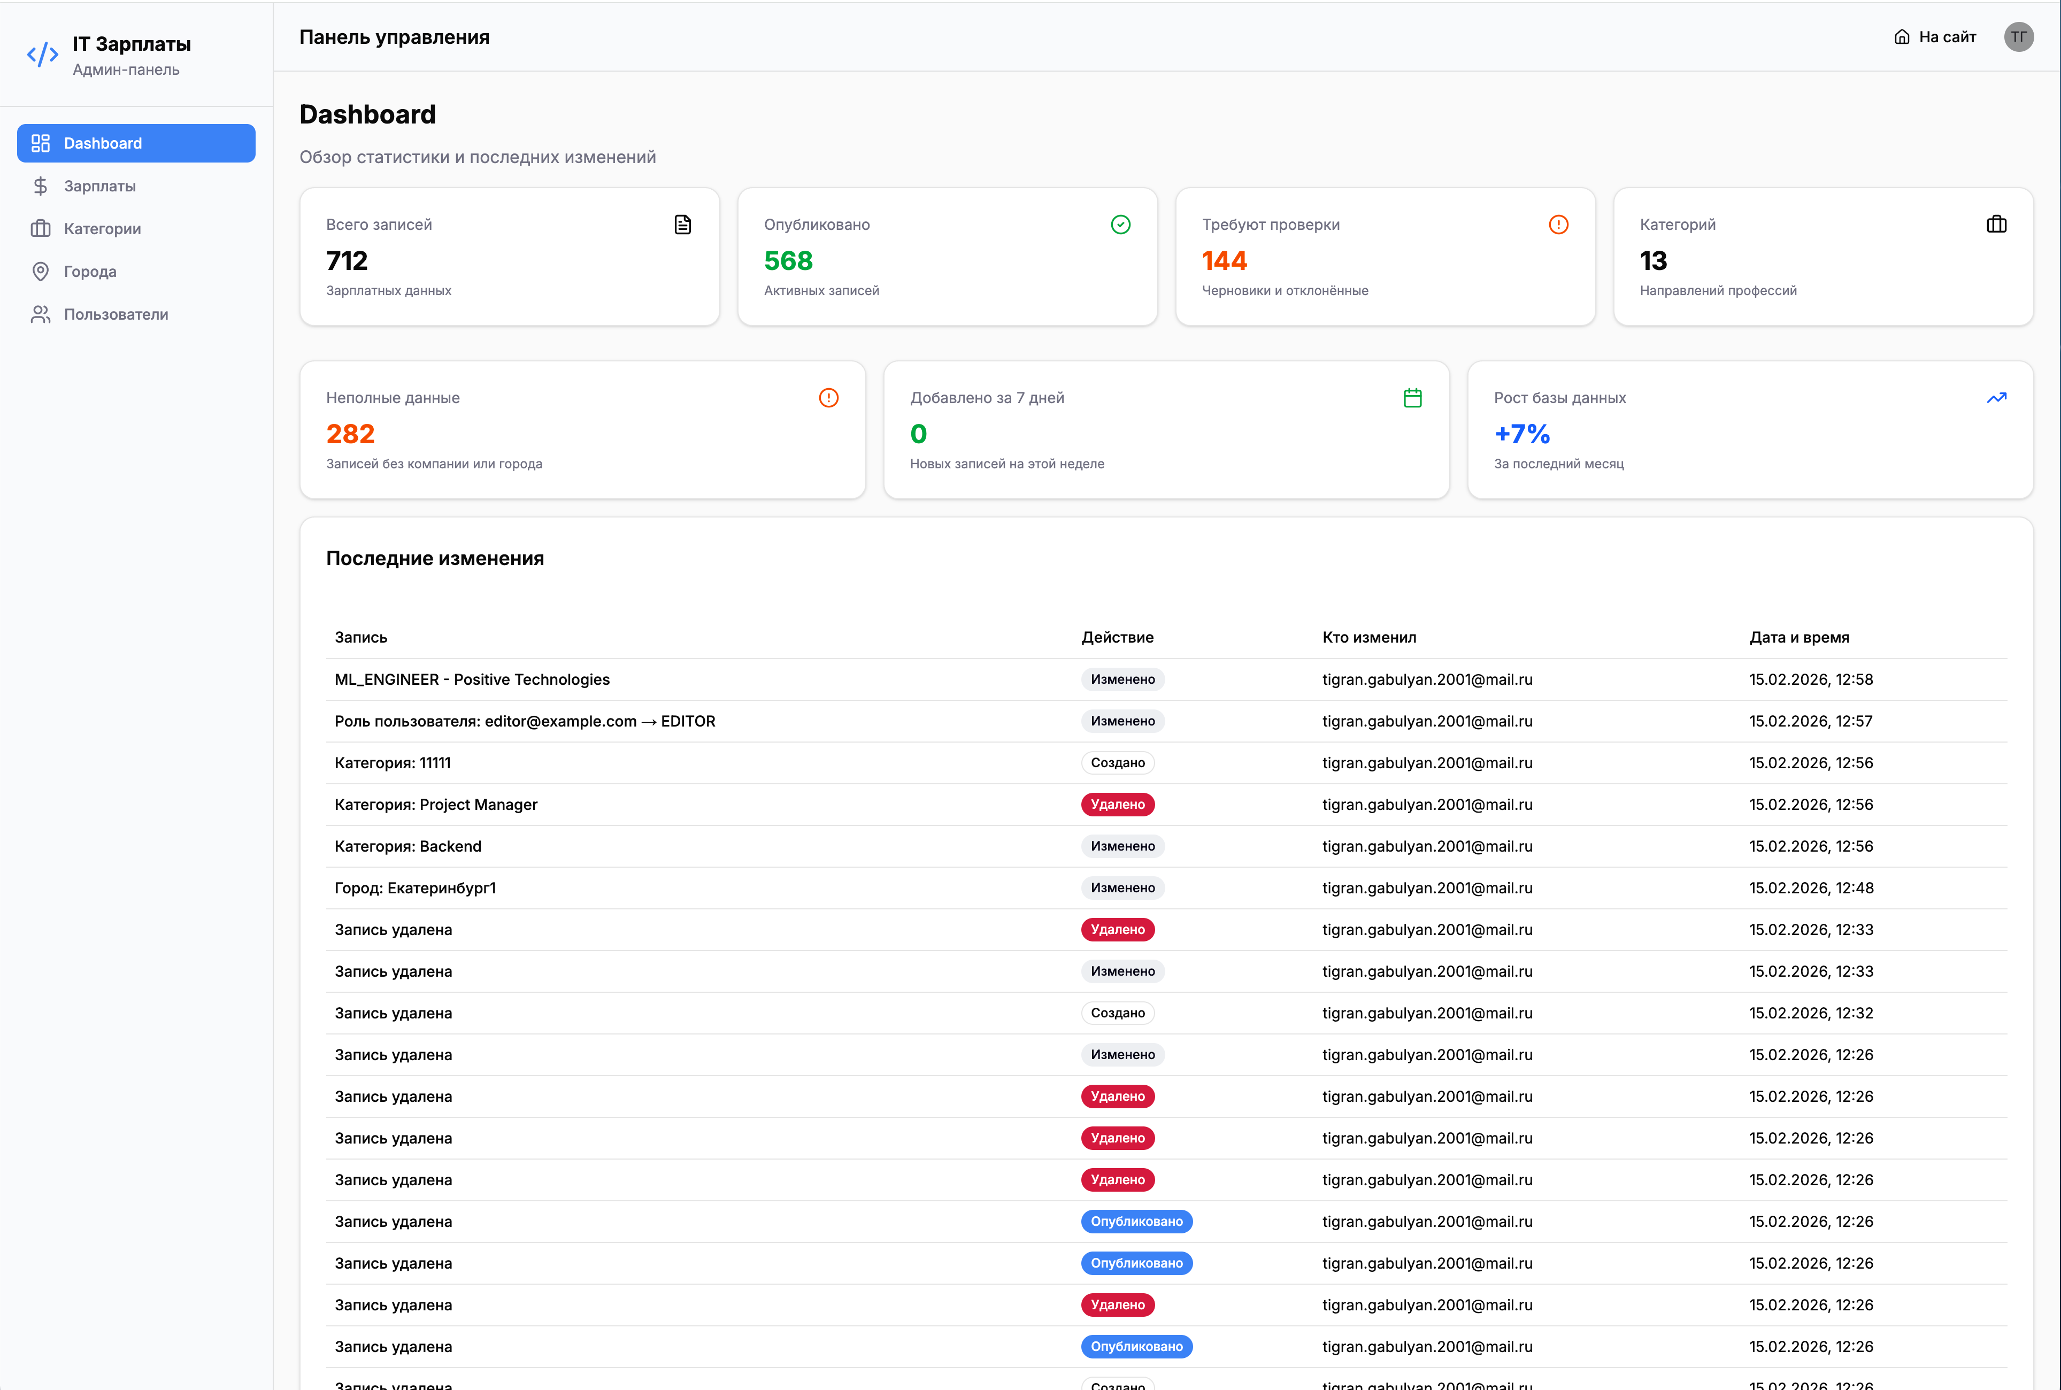The height and width of the screenshot is (1390, 2061).
Task: Click the trending-up arrow icon on Рост базы данных
Action: coord(1996,398)
